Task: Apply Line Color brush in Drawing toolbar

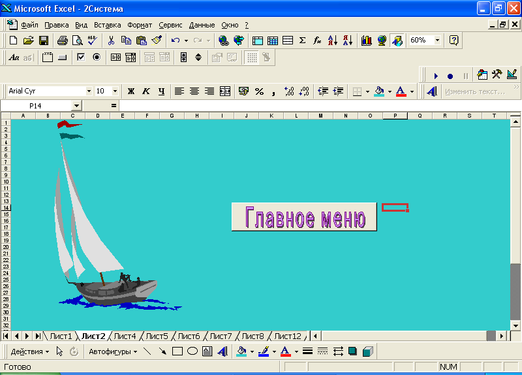Action: (x=264, y=351)
